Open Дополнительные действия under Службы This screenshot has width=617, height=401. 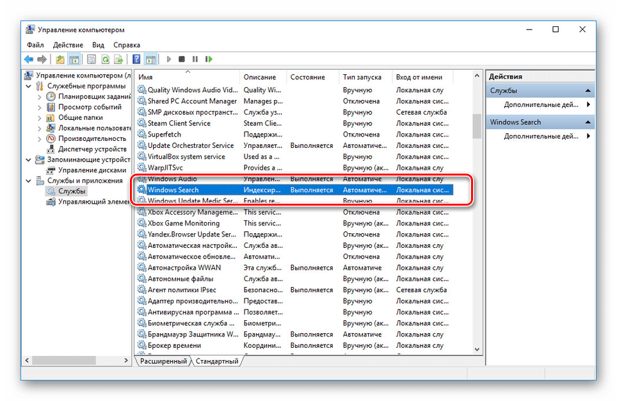[x=541, y=104]
